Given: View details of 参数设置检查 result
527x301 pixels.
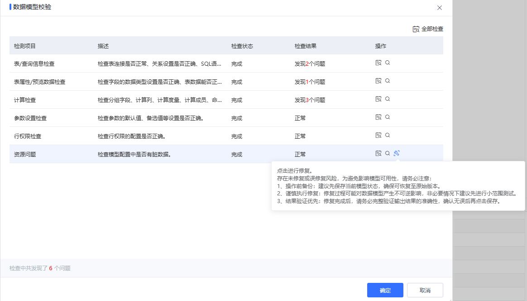Looking at the screenshot, I should pos(388,117).
